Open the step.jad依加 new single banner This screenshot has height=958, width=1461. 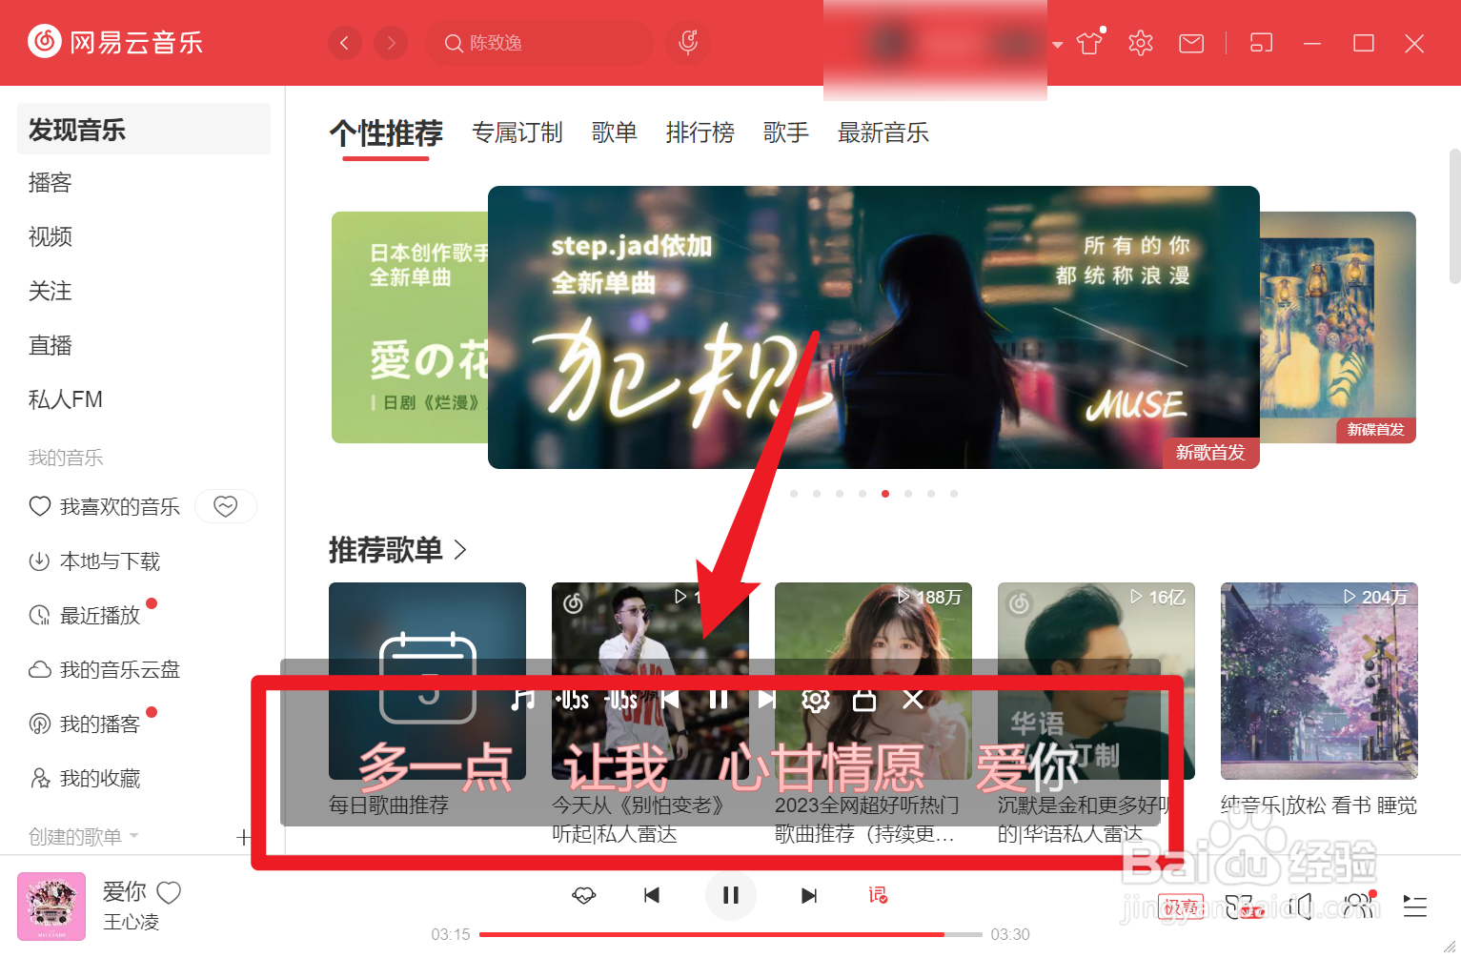point(873,327)
